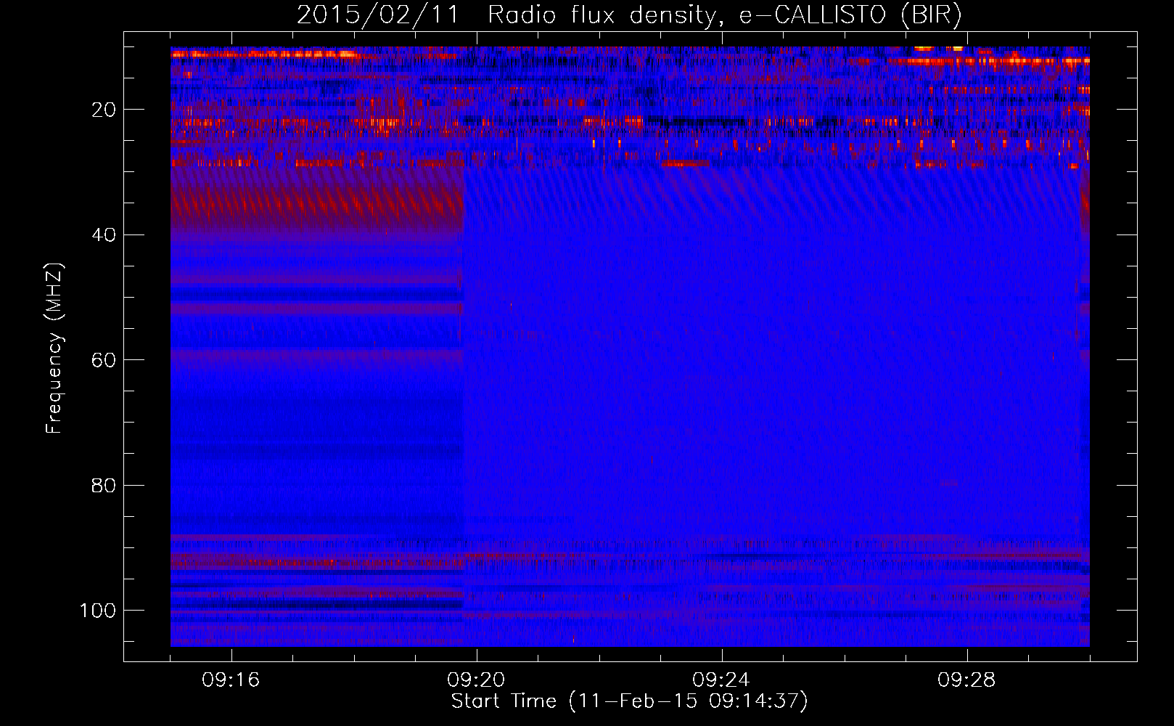Click the 09:24 time tick label
This screenshot has height=726, width=1174.
(x=721, y=680)
